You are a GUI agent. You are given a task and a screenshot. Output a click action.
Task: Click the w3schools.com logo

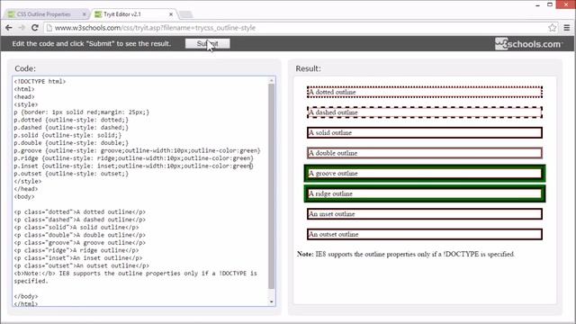coord(528,44)
